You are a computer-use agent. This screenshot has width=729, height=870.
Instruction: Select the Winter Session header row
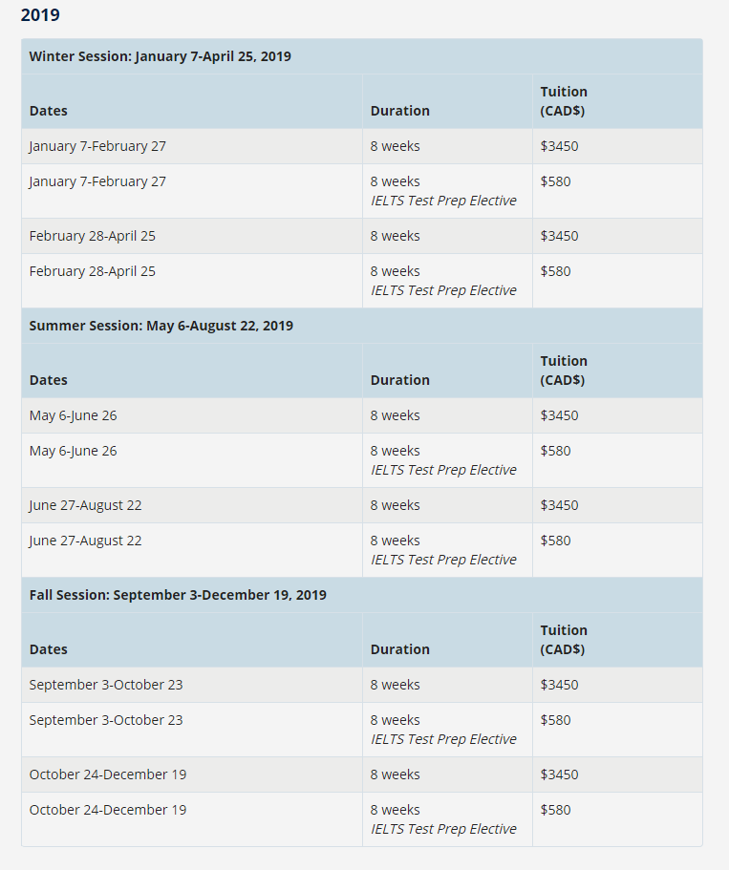[362, 56]
